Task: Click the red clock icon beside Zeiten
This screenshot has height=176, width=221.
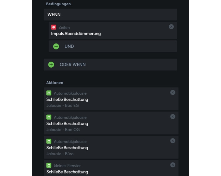Action: pos(54,27)
